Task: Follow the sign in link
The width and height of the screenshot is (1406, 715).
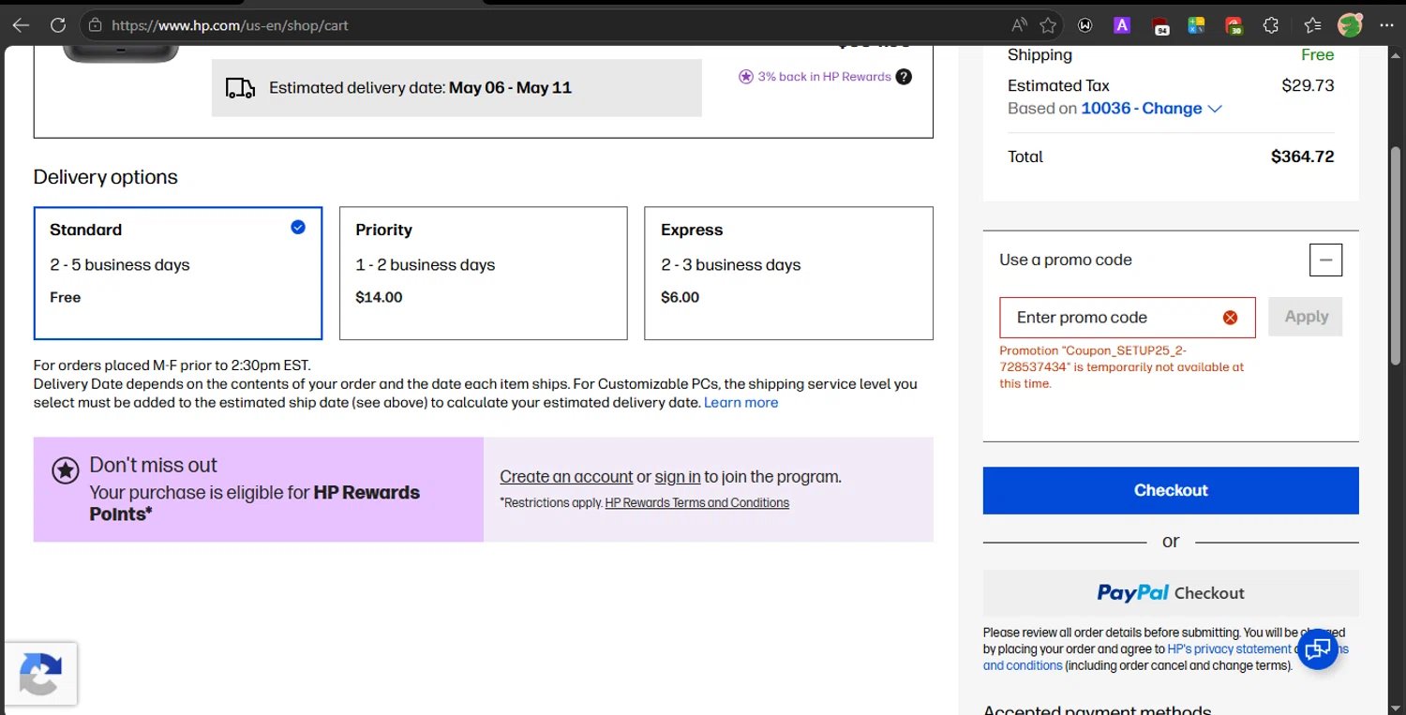Action: coord(678,477)
